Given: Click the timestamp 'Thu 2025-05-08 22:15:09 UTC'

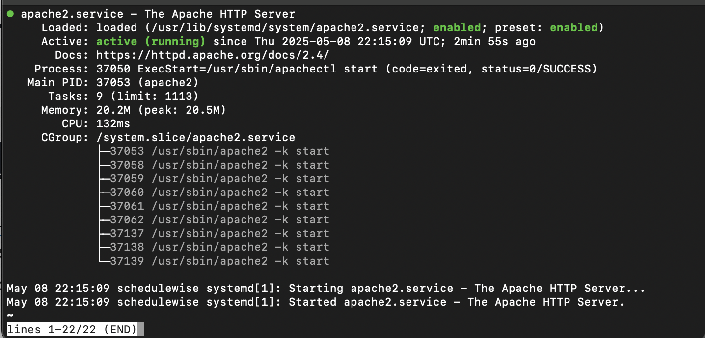Looking at the screenshot, I should point(348,42).
